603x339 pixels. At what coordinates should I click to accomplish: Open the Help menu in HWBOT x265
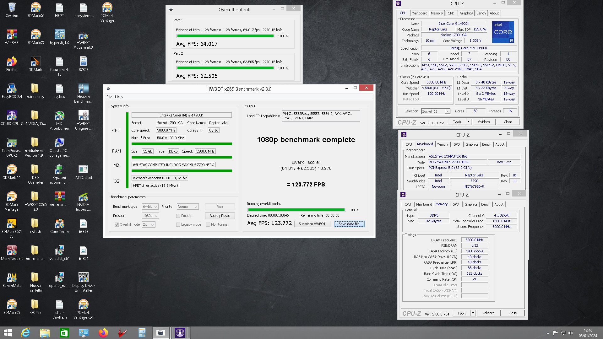(x=119, y=97)
